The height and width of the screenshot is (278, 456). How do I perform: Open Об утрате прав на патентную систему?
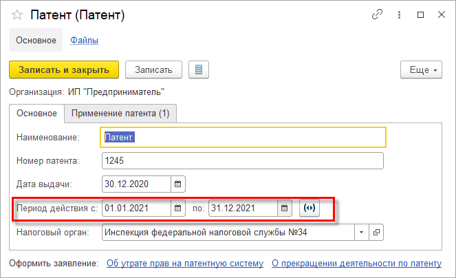point(185,263)
